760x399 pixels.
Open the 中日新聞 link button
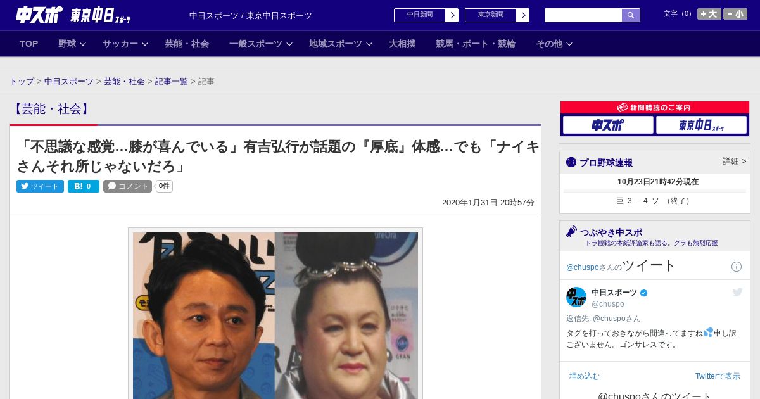pos(426,15)
